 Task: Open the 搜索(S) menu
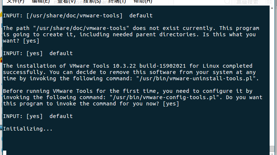[92, 1]
